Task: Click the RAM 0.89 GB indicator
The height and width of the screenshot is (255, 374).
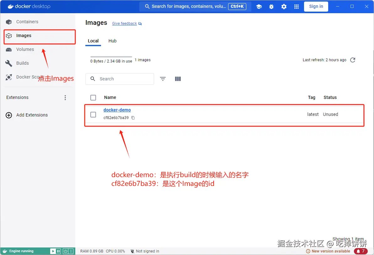Action: pos(92,251)
